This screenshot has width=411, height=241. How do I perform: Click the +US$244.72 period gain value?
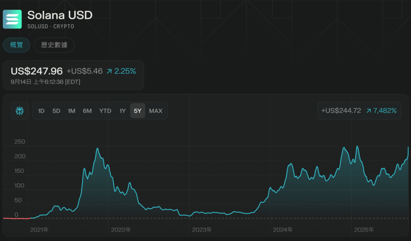[x=341, y=111]
